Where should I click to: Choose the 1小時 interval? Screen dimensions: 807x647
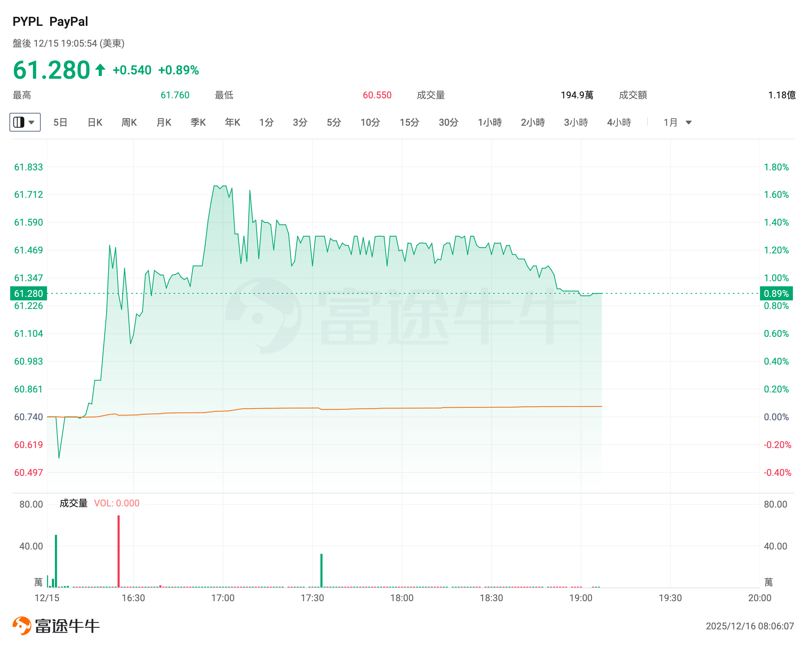490,123
